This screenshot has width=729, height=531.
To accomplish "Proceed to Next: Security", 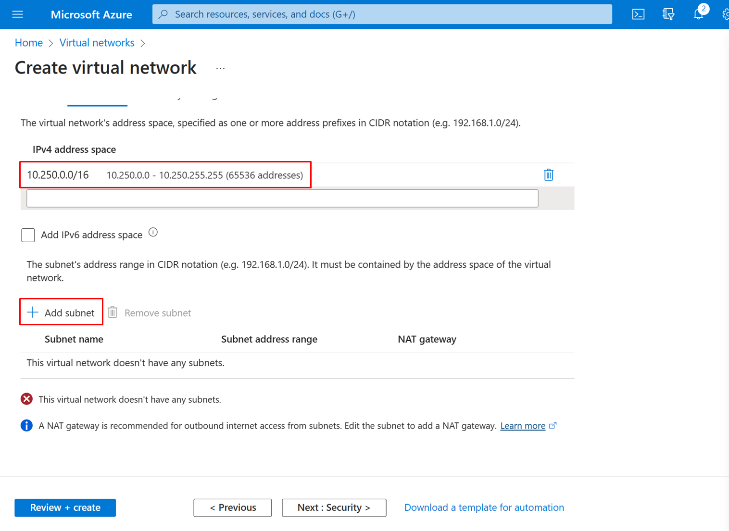I will [334, 507].
